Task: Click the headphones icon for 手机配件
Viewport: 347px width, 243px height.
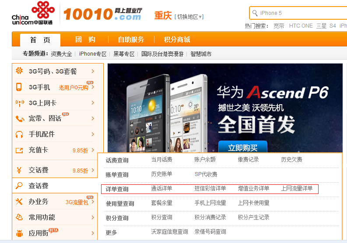Action: pyautogui.click(x=19, y=134)
